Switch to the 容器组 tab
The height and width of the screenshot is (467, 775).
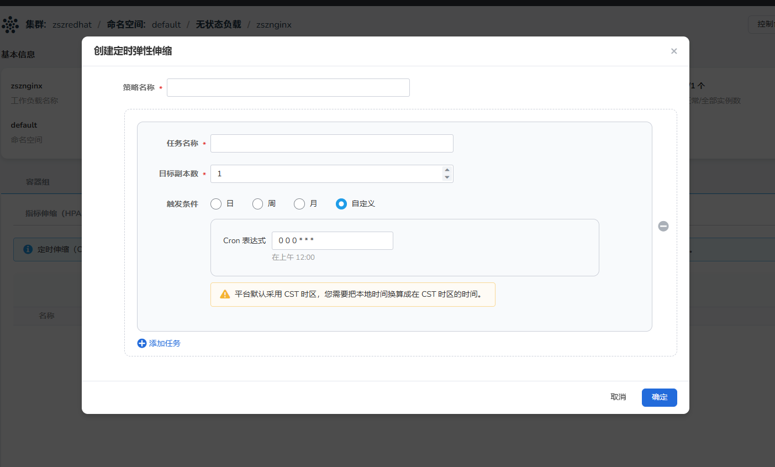[38, 182]
